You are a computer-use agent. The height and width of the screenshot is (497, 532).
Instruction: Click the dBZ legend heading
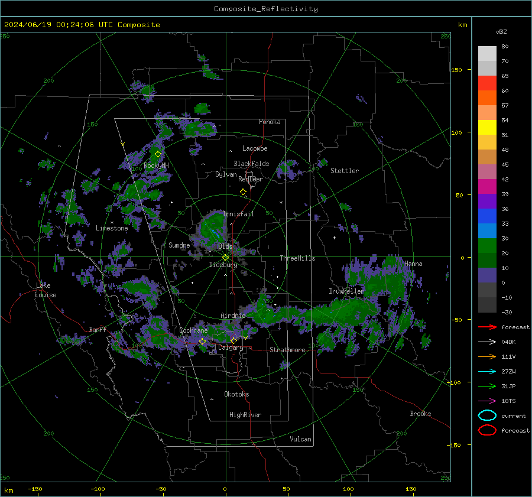tap(501, 31)
